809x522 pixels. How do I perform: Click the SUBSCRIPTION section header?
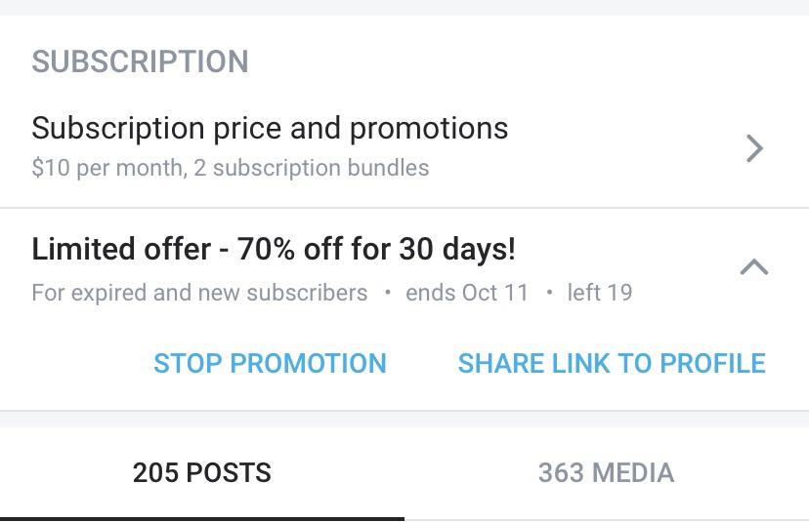pyautogui.click(x=140, y=61)
